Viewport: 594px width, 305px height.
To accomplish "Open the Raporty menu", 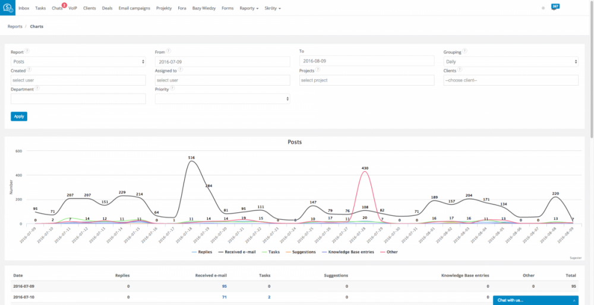I will point(249,8).
